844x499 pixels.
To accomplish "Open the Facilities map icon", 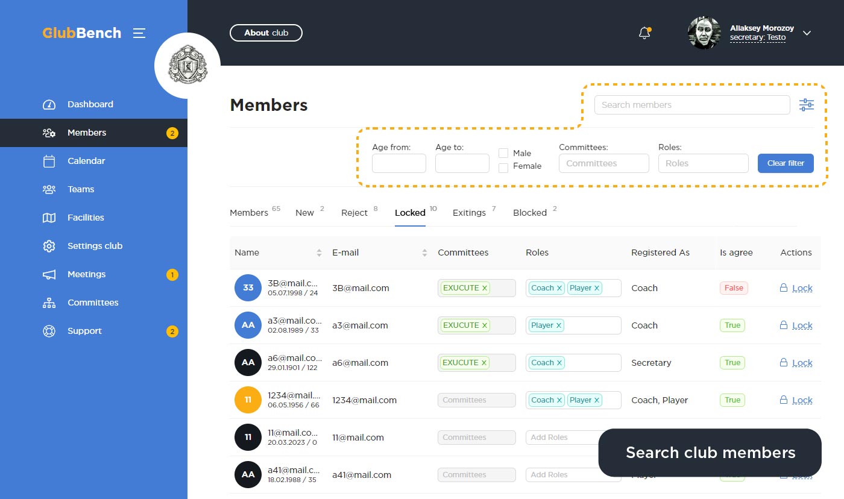I will (x=49, y=218).
